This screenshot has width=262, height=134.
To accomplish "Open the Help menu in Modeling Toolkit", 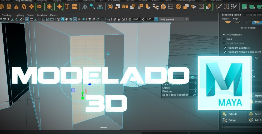I will tap(235, 19).
